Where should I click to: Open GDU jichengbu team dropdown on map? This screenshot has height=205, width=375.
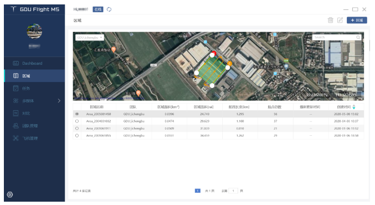pos(90,38)
